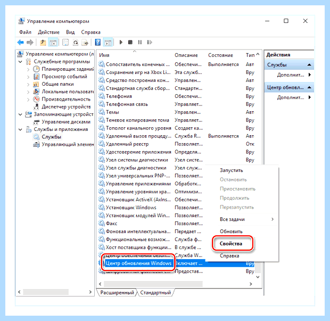330x321 pixels.
Task: Switch to the Стандартный tab
Action: [x=155, y=293]
